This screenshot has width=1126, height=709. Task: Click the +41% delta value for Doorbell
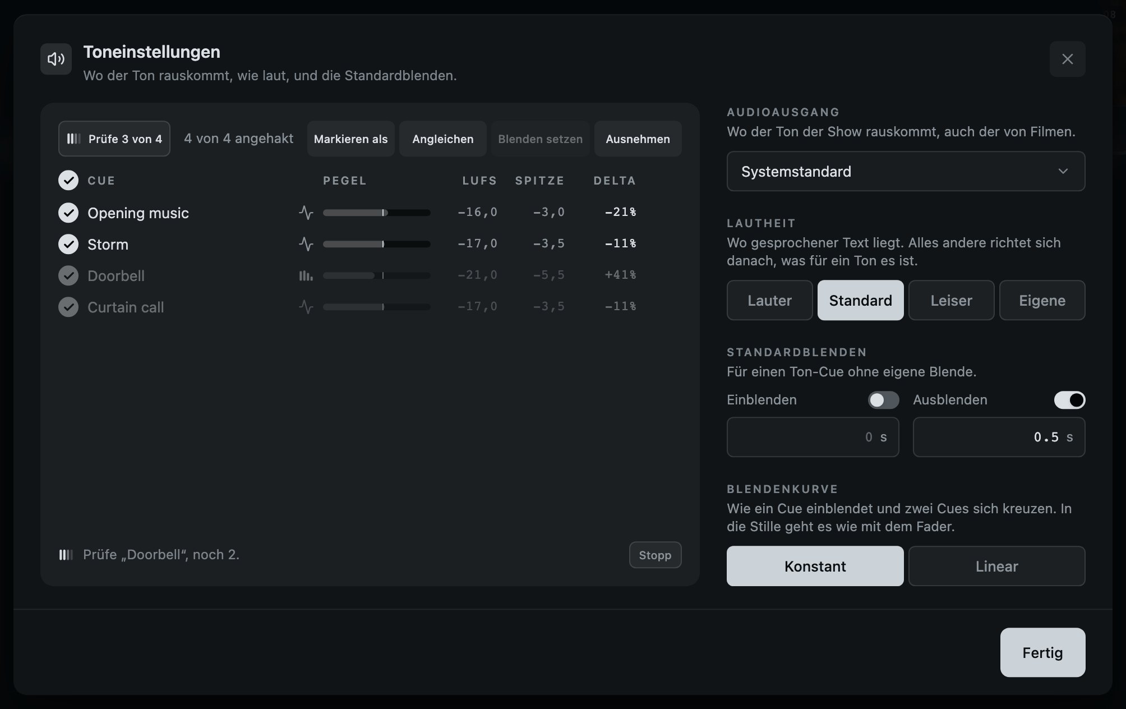pyautogui.click(x=620, y=275)
